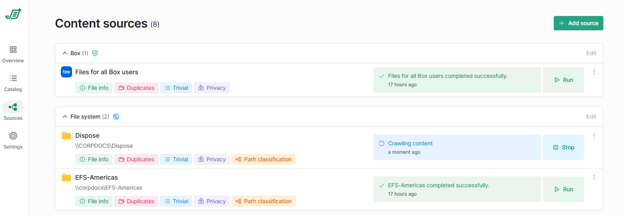Click the Box logo icon
The height and width of the screenshot is (216, 623).
pyautogui.click(x=66, y=72)
